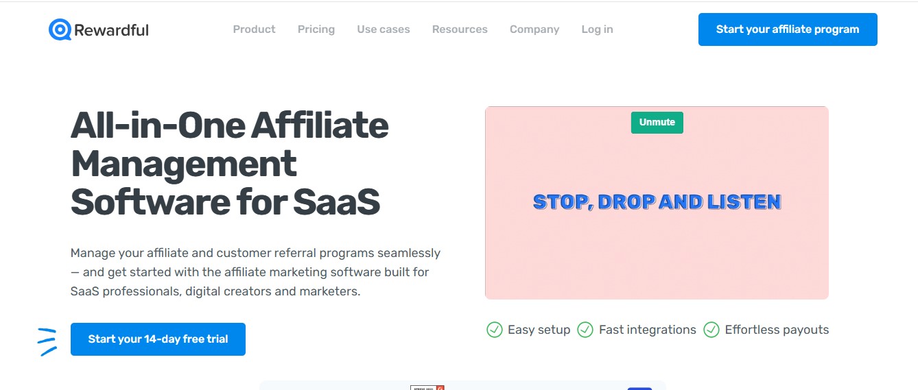Click the Effortless payouts checkmark icon
This screenshot has width=918, height=390.
click(711, 330)
